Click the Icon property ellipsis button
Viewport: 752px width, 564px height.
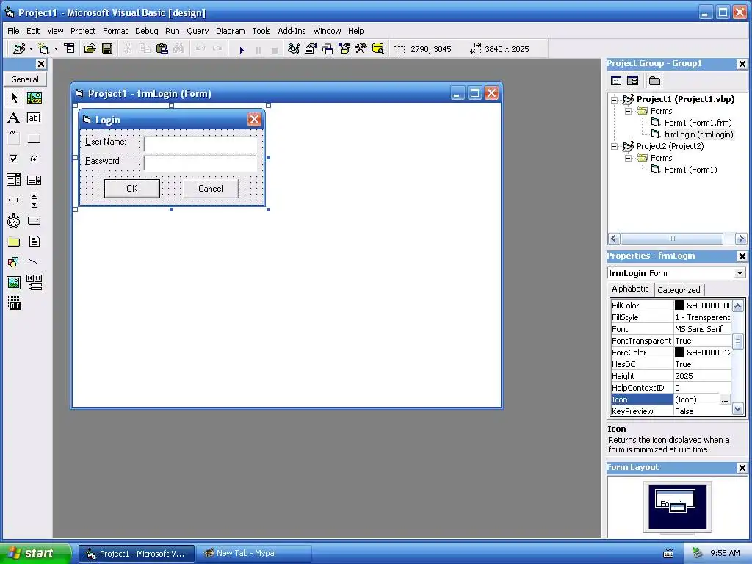coord(725,399)
